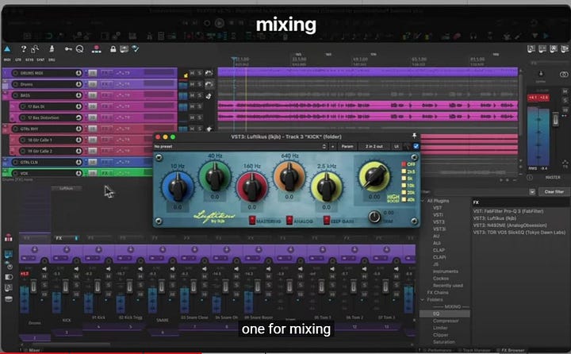Click the mono/stereo icon in master panel
This screenshot has width=571, height=354.
pyautogui.click(x=564, y=75)
